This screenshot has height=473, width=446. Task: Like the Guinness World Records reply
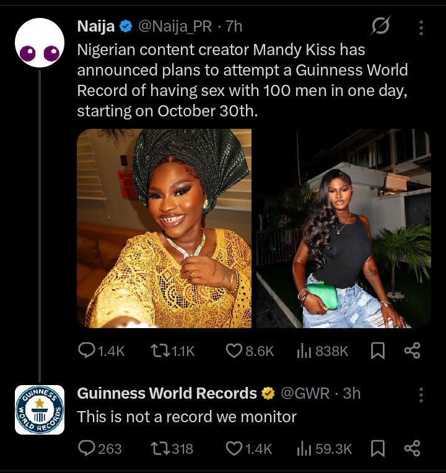click(x=233, y=448)
